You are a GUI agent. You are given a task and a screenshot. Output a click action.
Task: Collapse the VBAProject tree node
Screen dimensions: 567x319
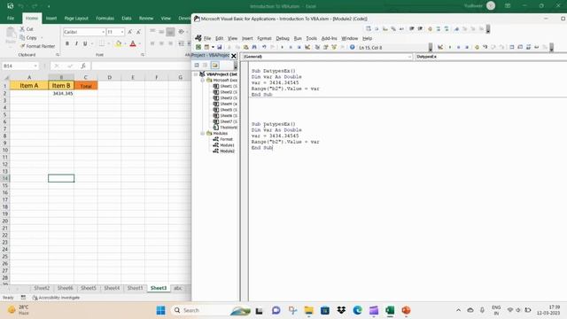[x=196, y=74]
